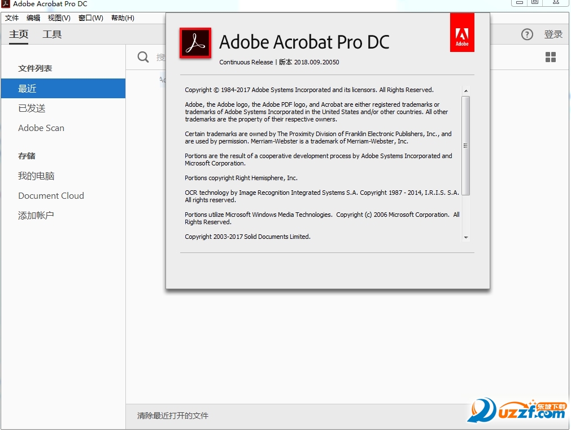Viewport: 571px width, 432px height.
Task: Open help via the question mark icon
Action: [x=526, y=34]
